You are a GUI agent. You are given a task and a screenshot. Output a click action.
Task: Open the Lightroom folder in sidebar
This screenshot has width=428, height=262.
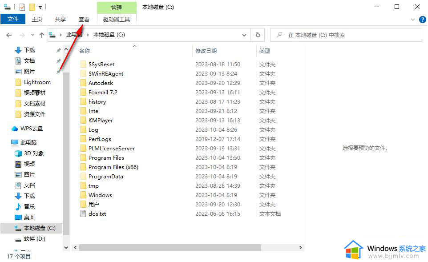[x=37, y=82]
